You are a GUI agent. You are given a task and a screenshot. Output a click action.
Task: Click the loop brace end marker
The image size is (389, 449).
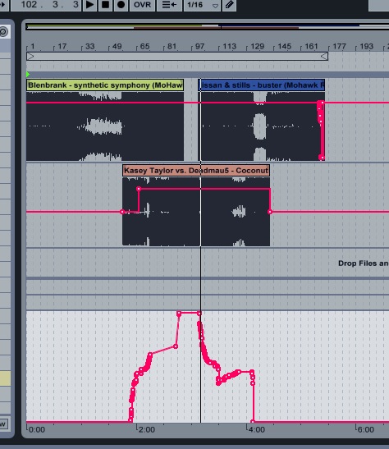point(324,56)
